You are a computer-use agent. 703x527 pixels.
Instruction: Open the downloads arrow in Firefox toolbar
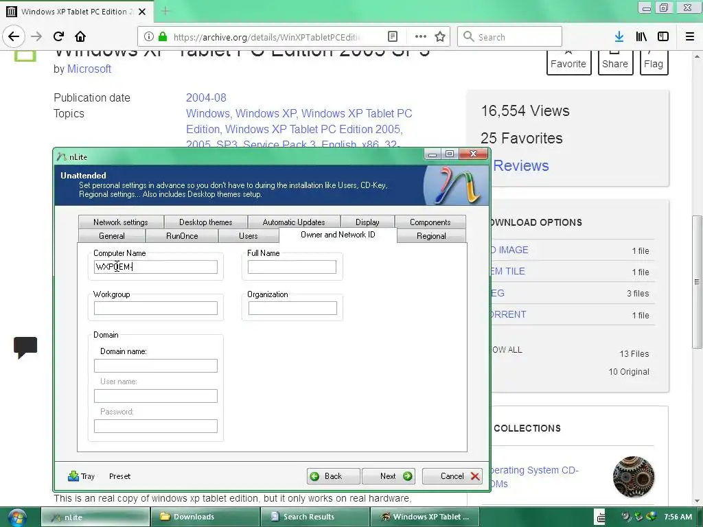tap(619, 37)
